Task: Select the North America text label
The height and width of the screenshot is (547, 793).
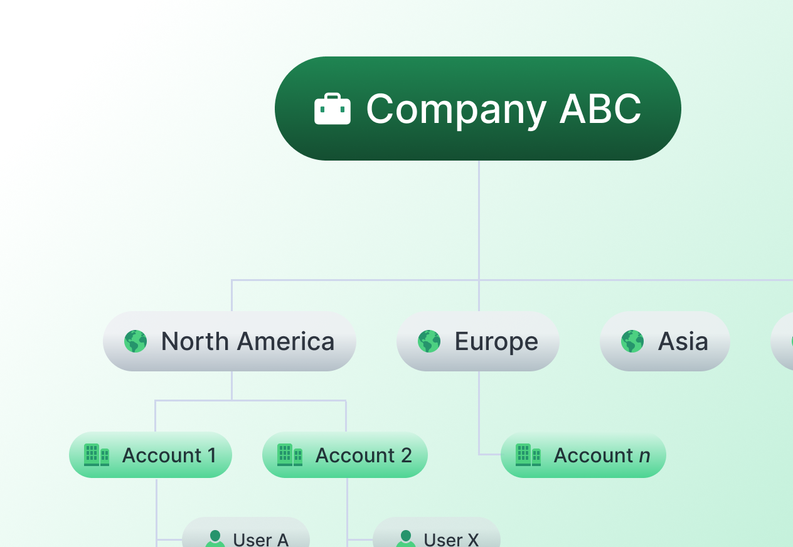Action: 248,341
